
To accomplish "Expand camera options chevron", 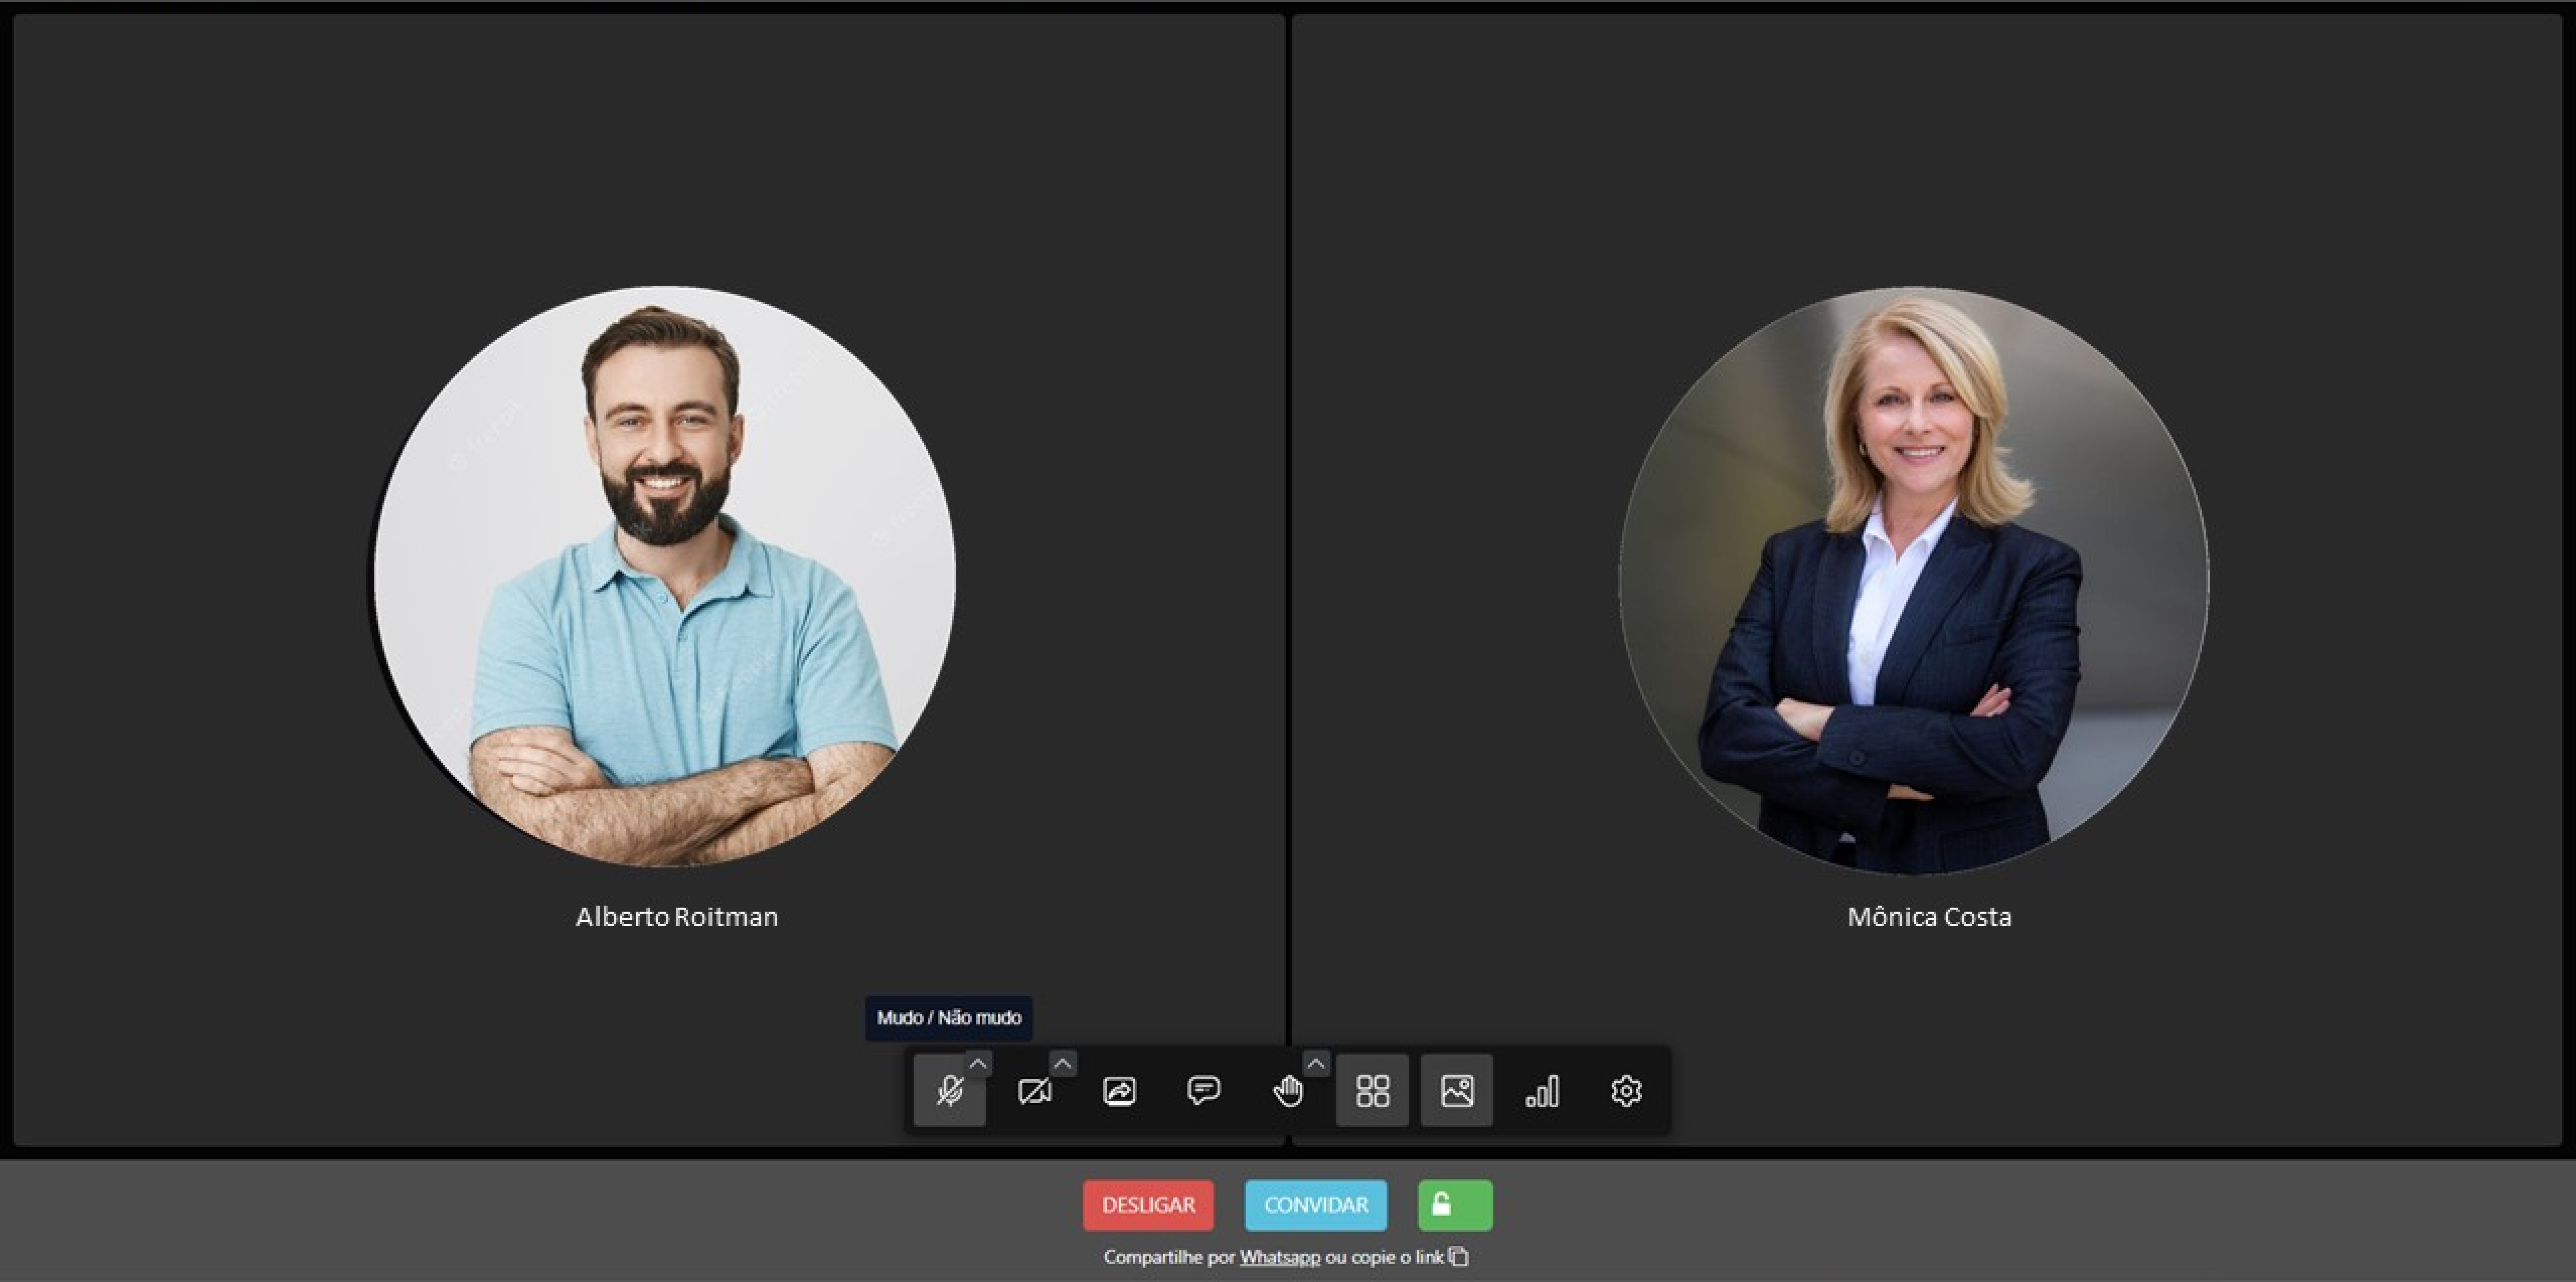I will pyautogui.click(x=1063, y=1064).
